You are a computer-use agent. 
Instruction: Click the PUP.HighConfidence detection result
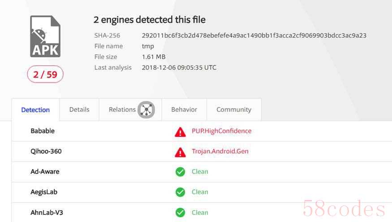click(x=221, y=131)
